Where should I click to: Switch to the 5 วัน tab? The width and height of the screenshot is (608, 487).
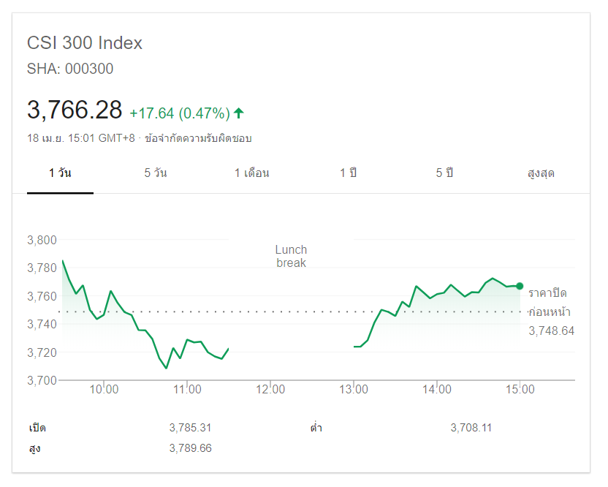click(x=156, y=173)
